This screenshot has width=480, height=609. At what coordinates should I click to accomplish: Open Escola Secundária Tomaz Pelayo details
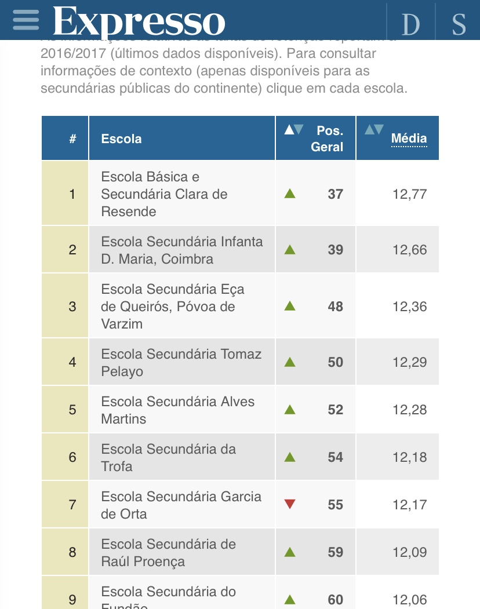(x=181, y=362)
